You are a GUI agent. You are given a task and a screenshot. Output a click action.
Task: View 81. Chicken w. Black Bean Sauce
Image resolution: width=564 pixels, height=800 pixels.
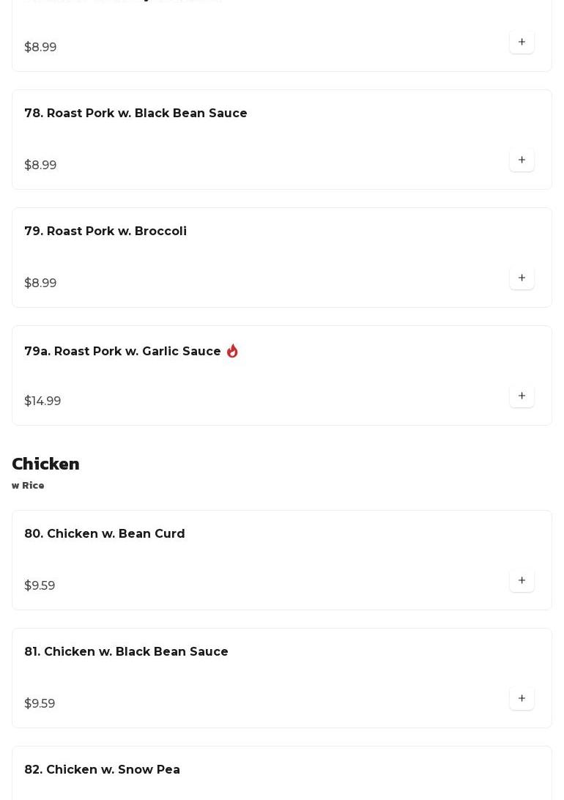click(x=126, y=651)
